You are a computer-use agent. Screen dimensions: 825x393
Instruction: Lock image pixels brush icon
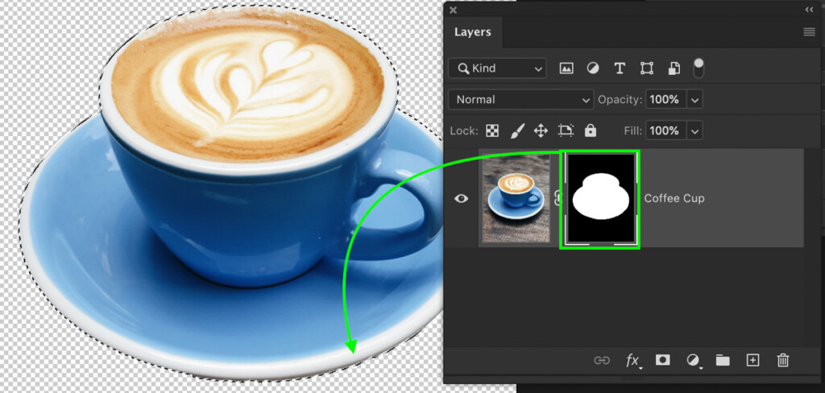(517, 130)
